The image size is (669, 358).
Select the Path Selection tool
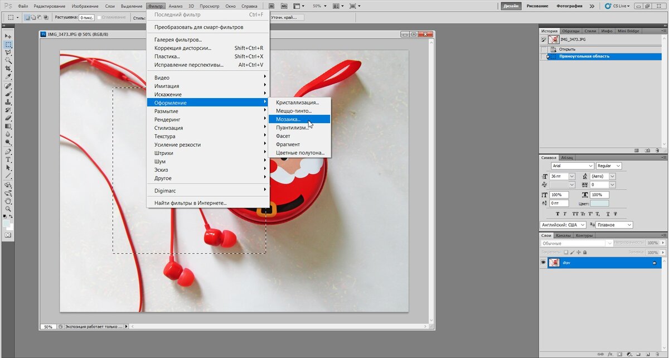click(x=8, y=167)
